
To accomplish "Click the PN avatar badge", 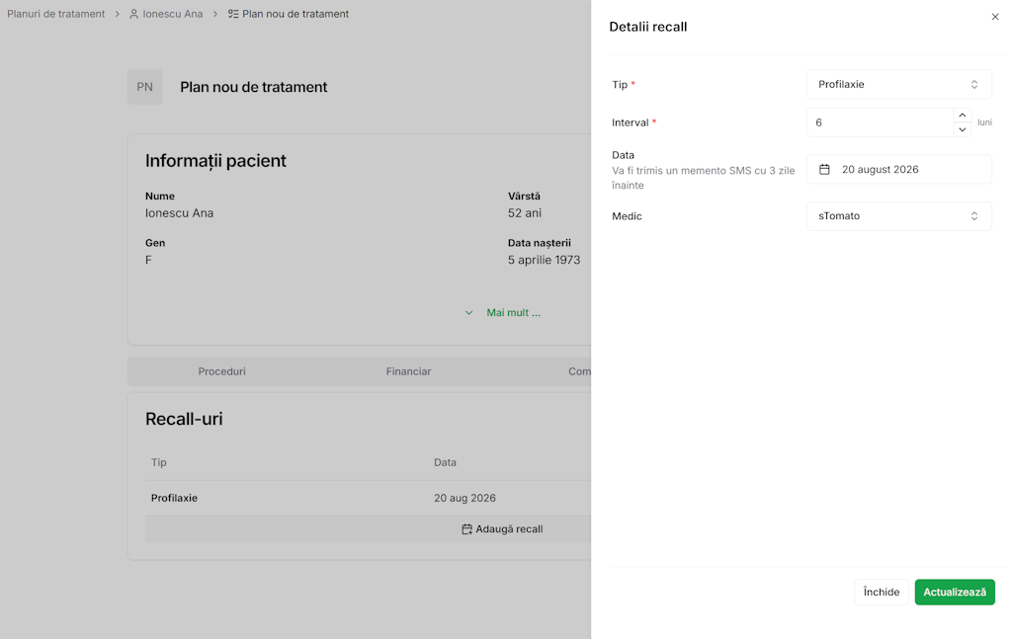I will point(144,87).
